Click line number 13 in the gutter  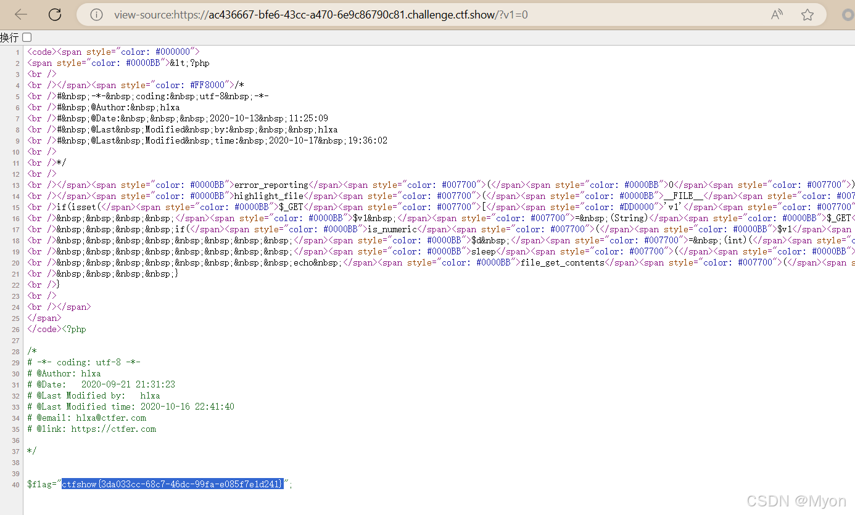(x=17, y=185)
